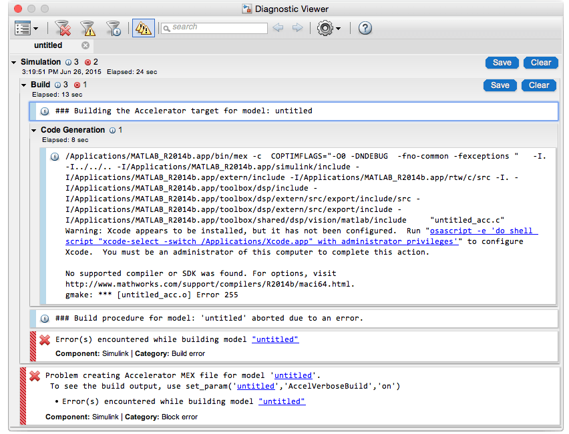Click info icon beside Building the Accelerator message
Image resolution: width=569 pixels, height=434 pixels.
click(x=44, y=111)
